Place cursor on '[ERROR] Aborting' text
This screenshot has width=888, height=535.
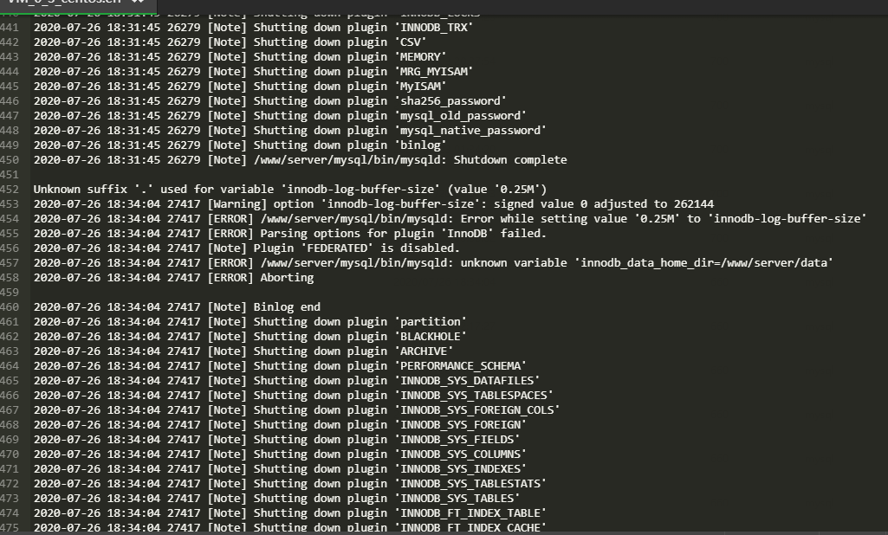[x=261, y=277]
